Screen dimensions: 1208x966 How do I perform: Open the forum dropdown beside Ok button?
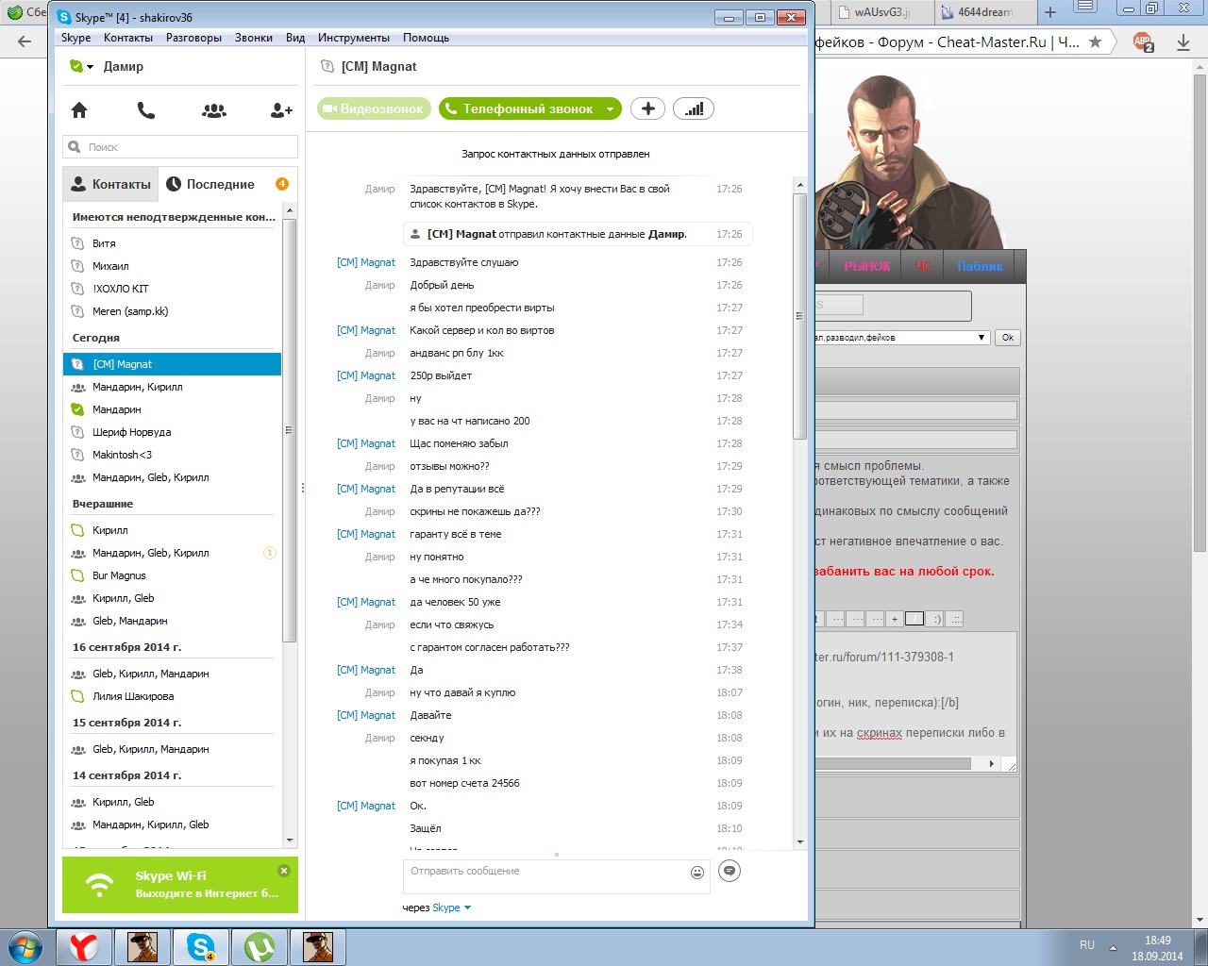(x=901, y=338)
